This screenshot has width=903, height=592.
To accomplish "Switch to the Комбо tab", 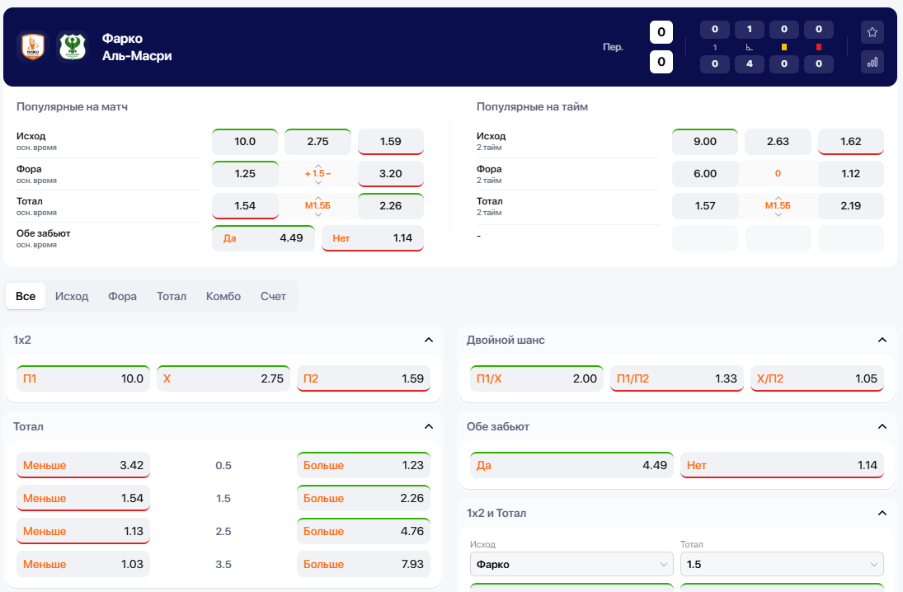I will [223, 296].
